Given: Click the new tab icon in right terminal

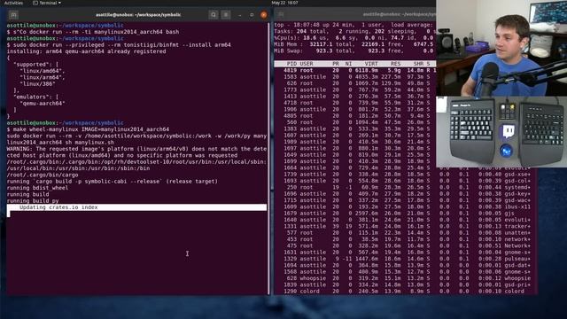Looking at the screenshot, I should pyautogui.click(x=281, y=15).
